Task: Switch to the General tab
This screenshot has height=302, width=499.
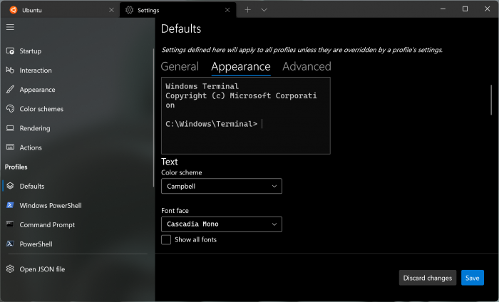Action: 180,66
